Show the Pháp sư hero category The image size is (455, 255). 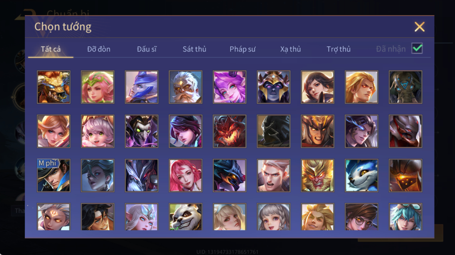tap(242, 49)
